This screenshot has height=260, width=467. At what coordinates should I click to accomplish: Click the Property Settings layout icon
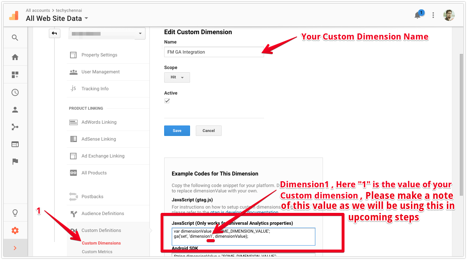point(73,55)
